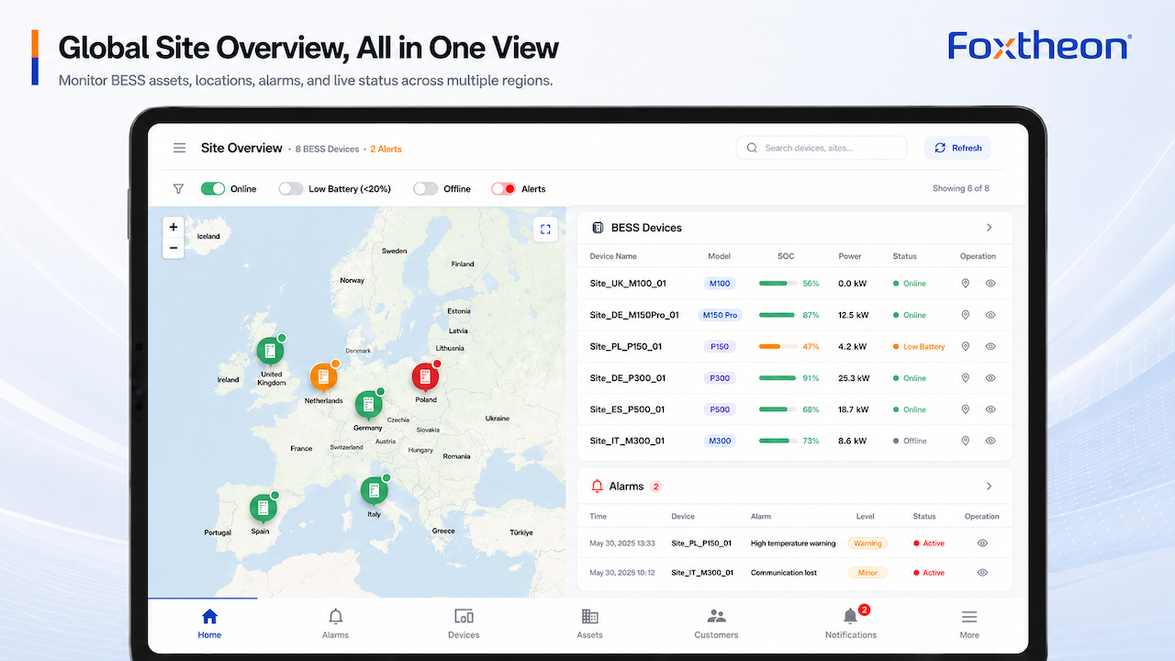Locate Site_DE_M150Pro_01 on the map
The width and height of the screenshot is (1175, 661).
coord(965,315)
